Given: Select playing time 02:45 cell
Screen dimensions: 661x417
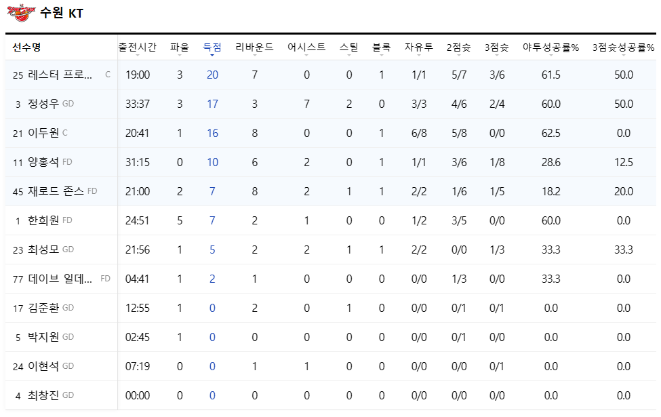Looking at the screenshot, I should pos(138,337).
